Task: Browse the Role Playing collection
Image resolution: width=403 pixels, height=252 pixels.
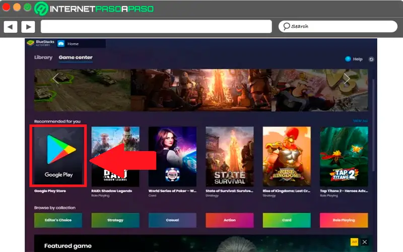Action: pos(344,220)
